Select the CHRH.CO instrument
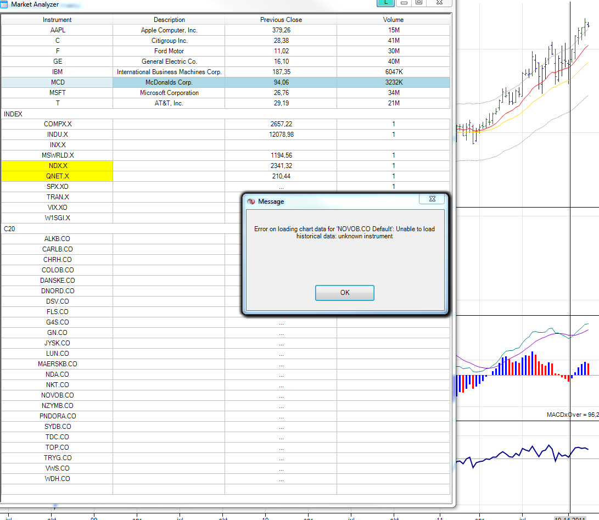The width and height of the screenshot is (599, 520). click(57, 259)
